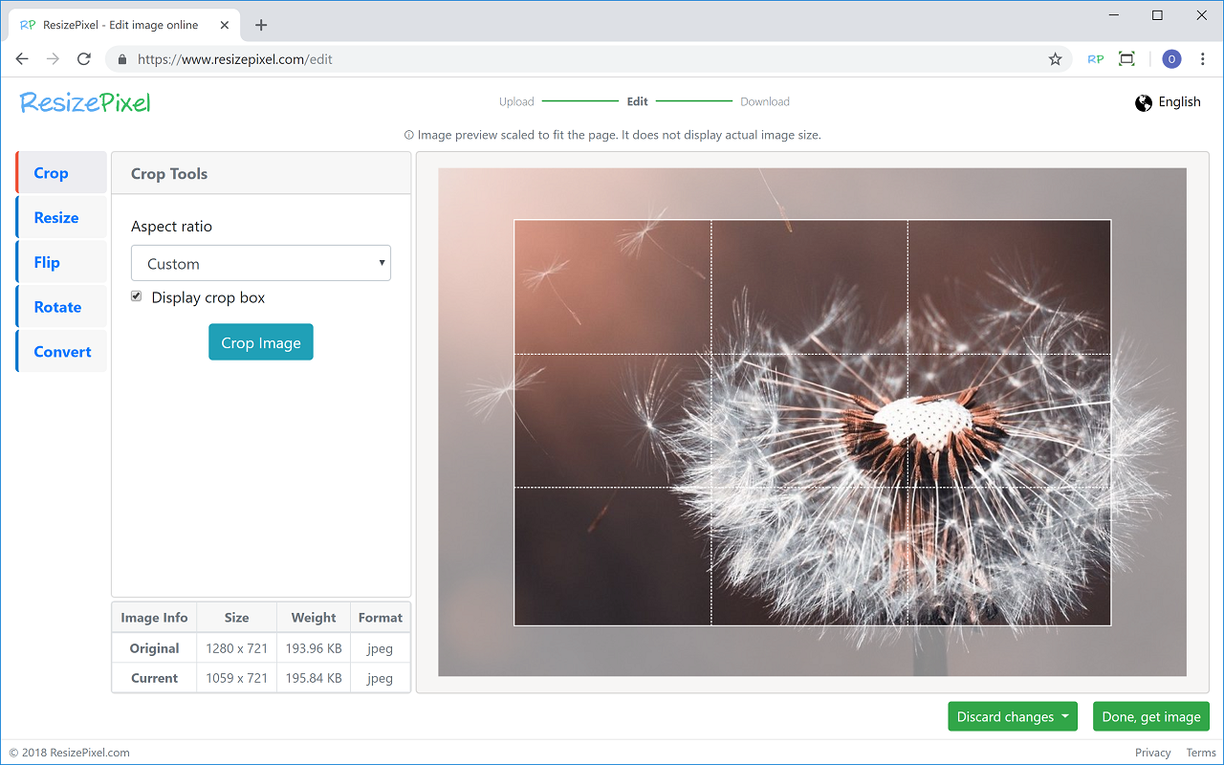This screenshot has width=1224, height=765.
Task: Click the ResizePixel logo
Action: click(86, 102)
